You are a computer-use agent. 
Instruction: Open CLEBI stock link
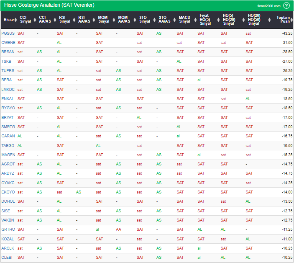(x=7, y=258)
